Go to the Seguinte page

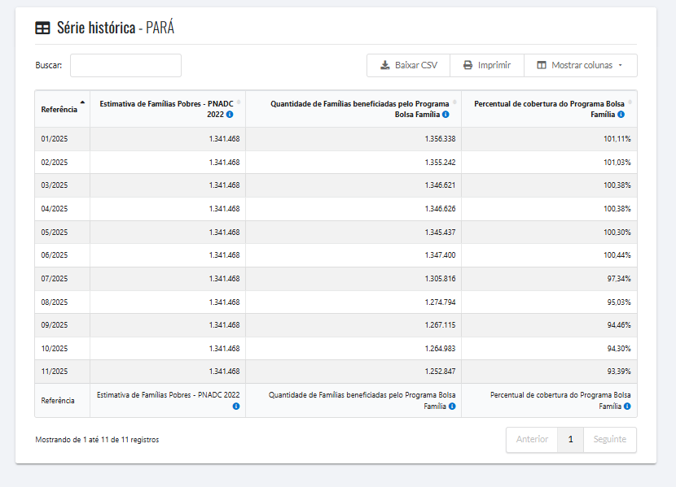(x=609, y=439)
